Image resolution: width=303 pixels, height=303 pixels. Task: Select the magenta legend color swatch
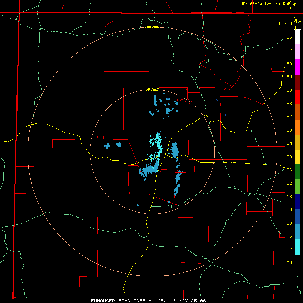tap(297, 67)
